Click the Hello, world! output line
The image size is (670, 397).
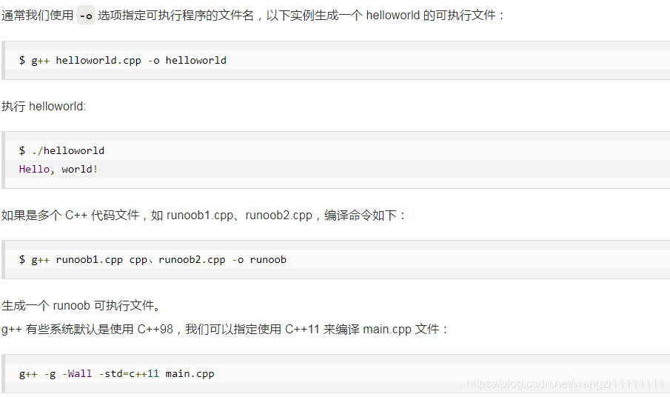[x=58, y=169]
